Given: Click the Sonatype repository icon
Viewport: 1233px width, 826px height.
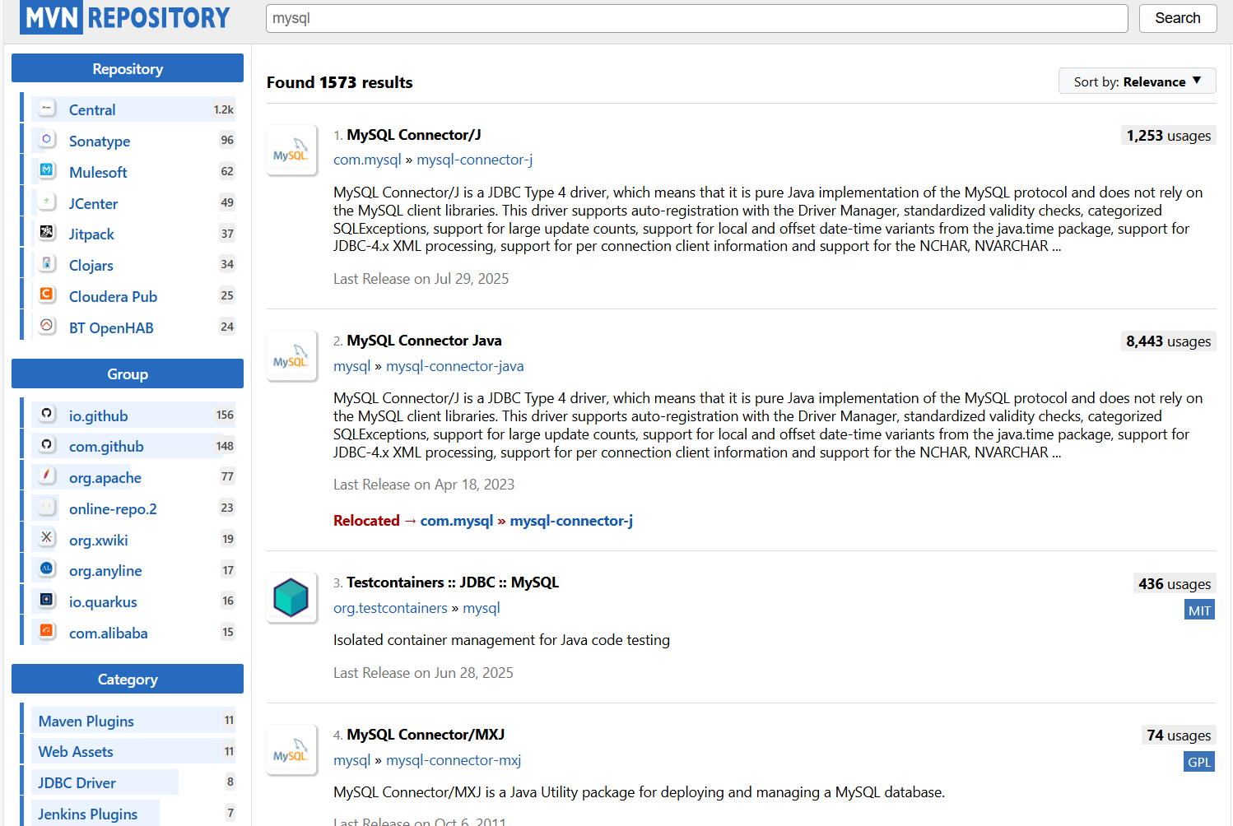Looking at the screenshot, I should click(47, 140).
